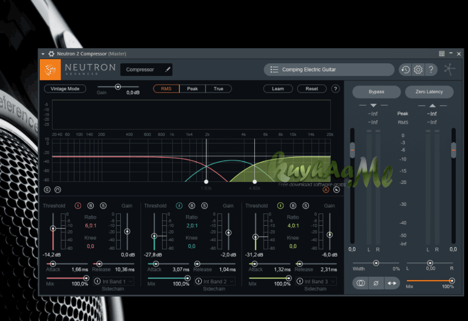Solo band 1 with the S button
Image resolution: width=468 pixels, height=321 pixels.
pos(103,205)
